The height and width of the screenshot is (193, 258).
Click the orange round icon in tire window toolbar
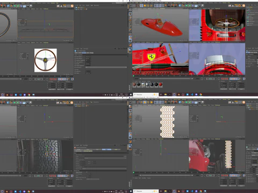[x=71, y=102]
